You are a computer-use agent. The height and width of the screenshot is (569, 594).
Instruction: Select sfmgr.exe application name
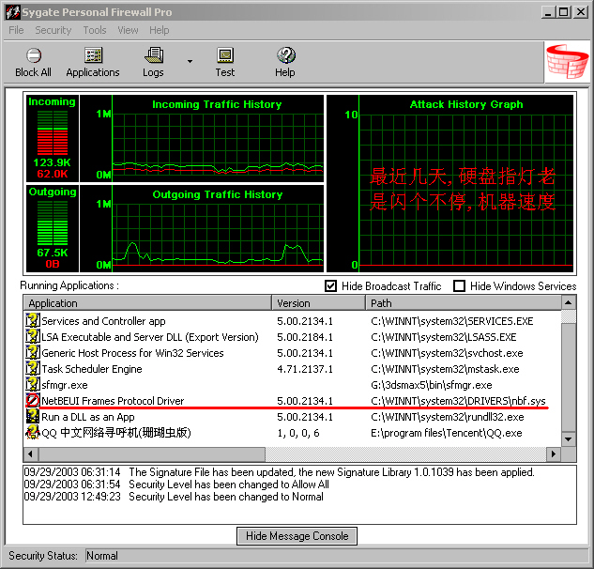65,385
